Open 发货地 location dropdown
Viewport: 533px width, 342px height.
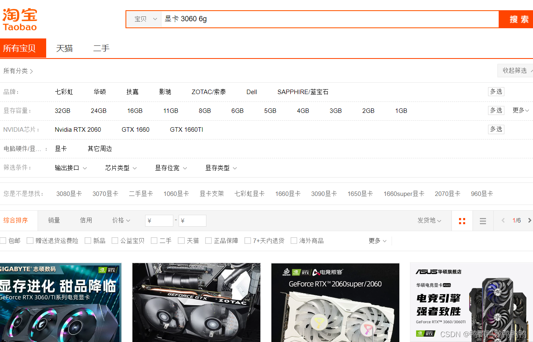429,220
